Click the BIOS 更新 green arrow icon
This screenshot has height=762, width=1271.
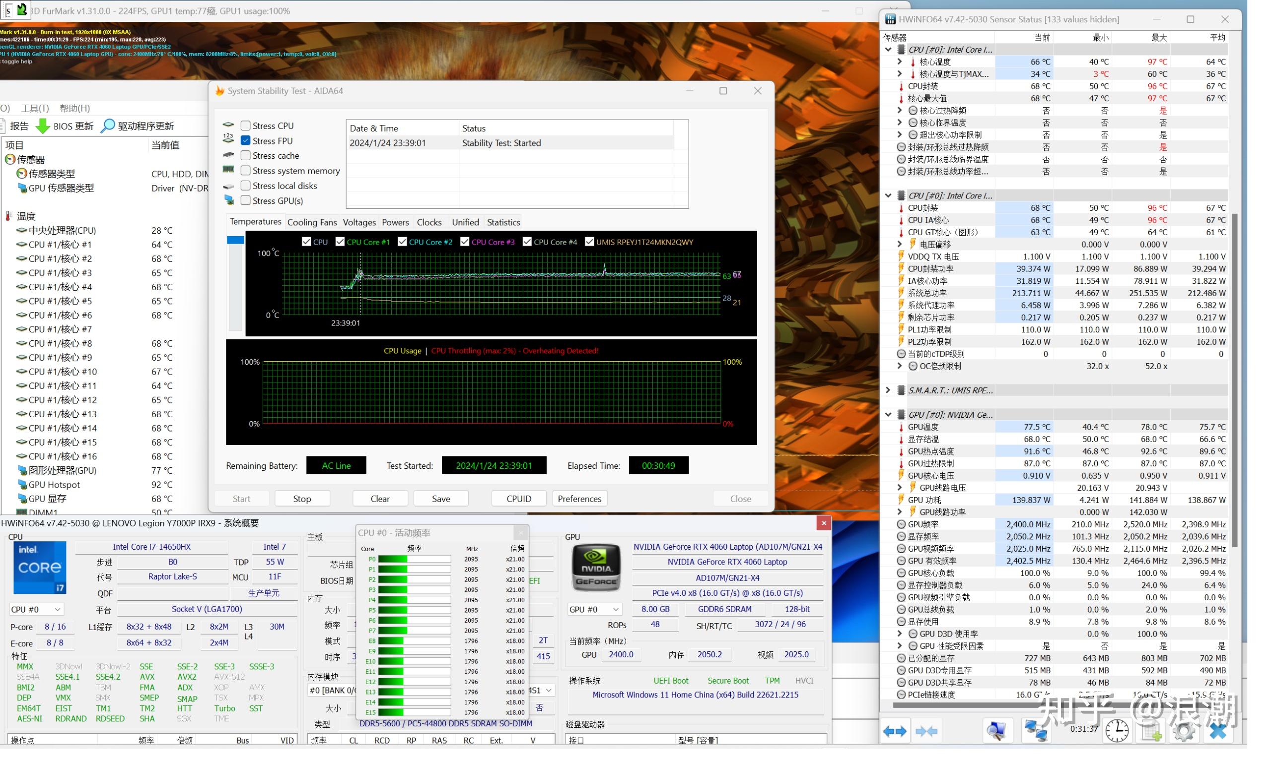point(43,126)
